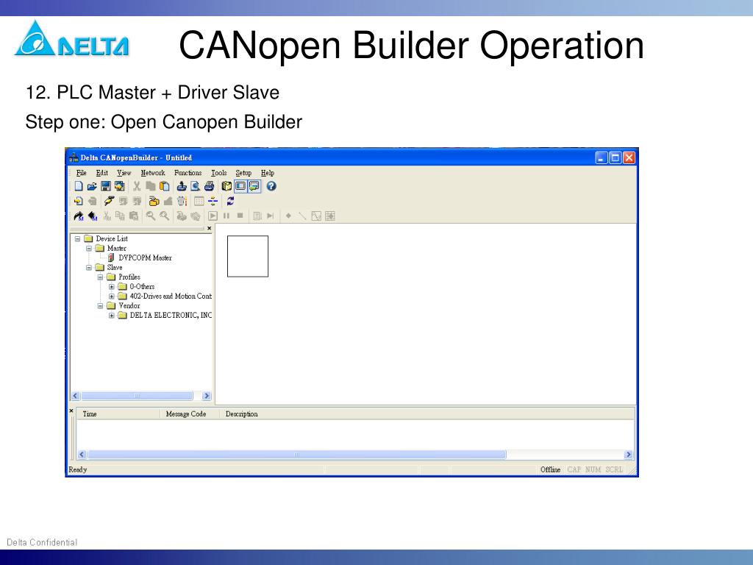Image resolution: width=753 pixels, height=565 pixels.
Task: Click the New file icon
Action: [x=79, y=186]
